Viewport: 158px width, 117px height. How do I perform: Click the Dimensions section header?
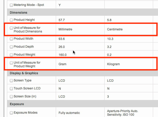[19, 12]
